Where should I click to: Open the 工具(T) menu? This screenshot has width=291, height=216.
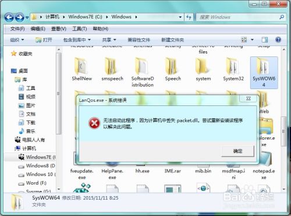pyautogui.click(x=79, y=29)
